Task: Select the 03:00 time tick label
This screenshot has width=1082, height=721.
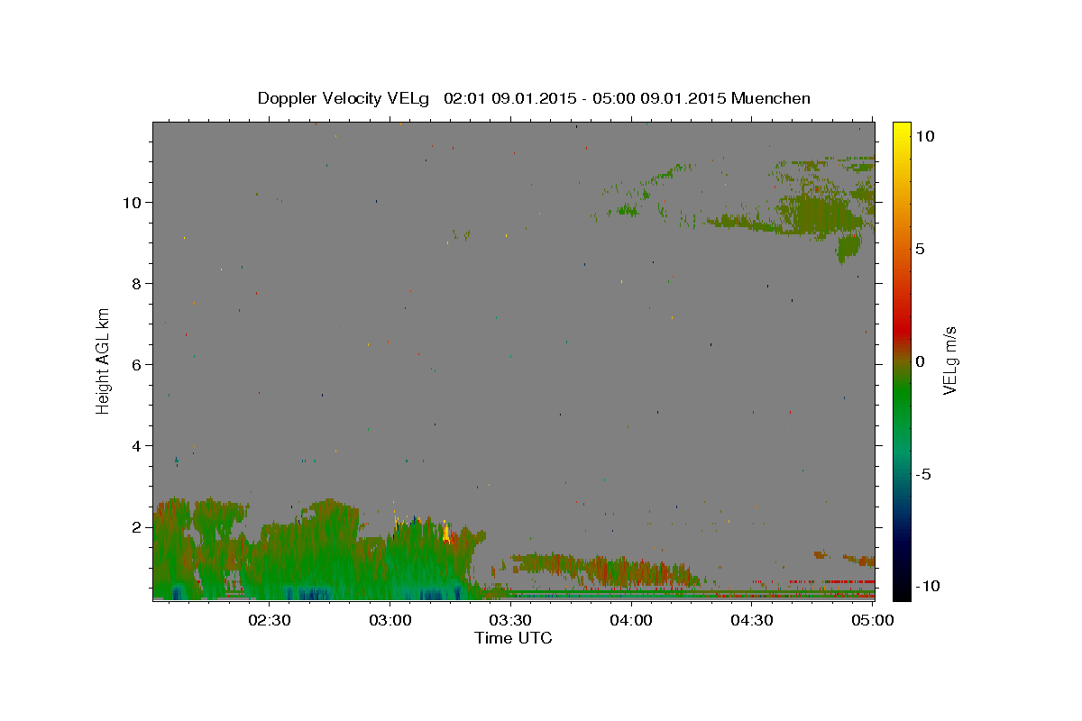Action: pyautogui.click(x=390, y=620)
